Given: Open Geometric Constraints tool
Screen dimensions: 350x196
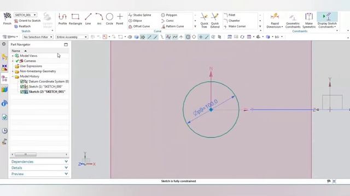Looking at the screenshot, I should [x=293, y=21].
